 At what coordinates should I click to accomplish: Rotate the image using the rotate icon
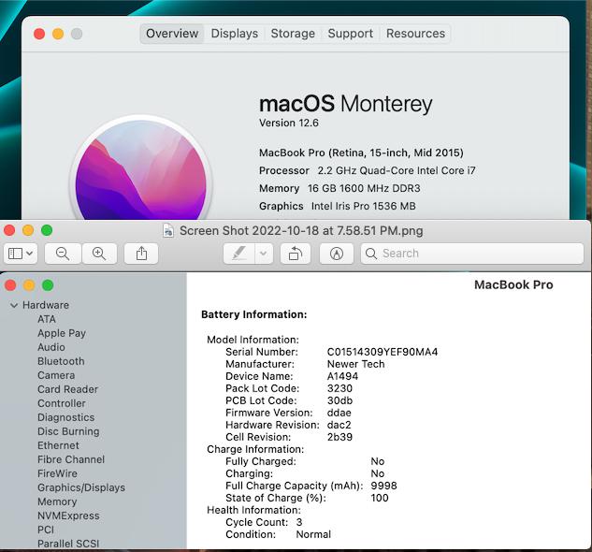point(296,254)
